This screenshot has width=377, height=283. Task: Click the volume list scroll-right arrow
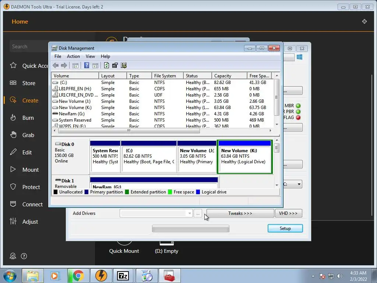tap(270, 130)
